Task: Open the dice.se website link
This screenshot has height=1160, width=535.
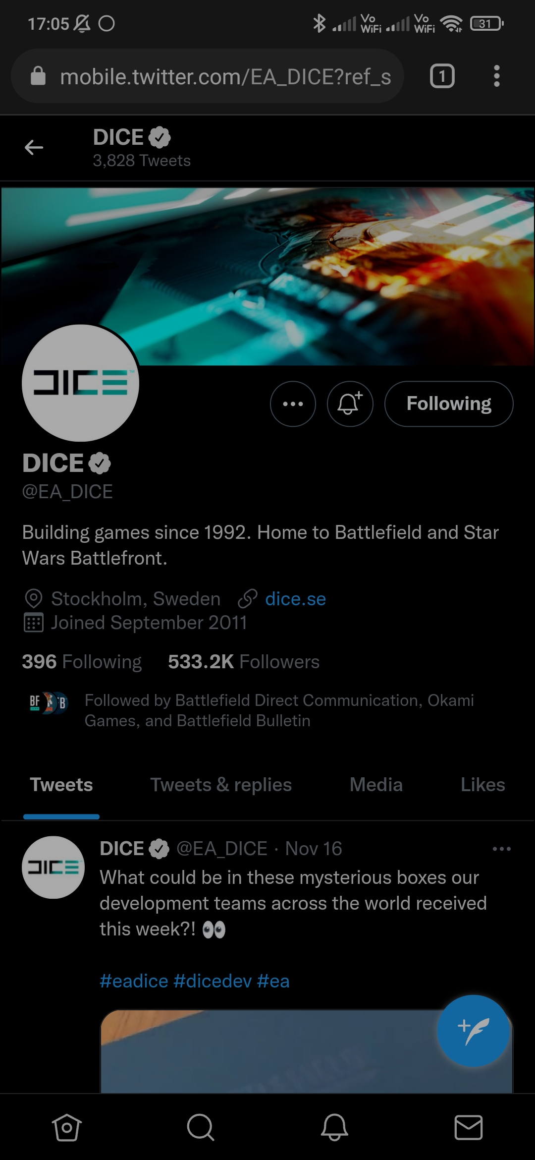Action: pos(295,599)
